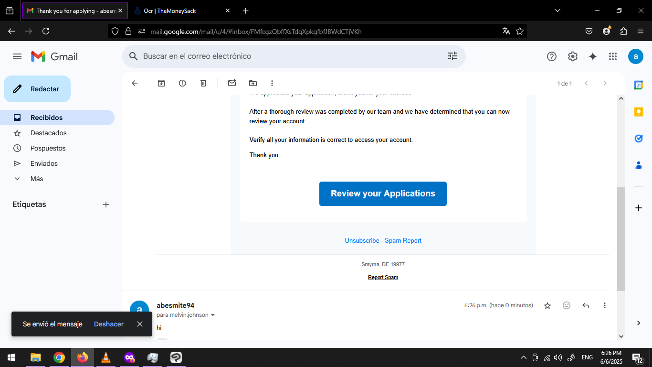Click the Gmail logo
Screen dimensions: 652x367
tap(54, 56)
